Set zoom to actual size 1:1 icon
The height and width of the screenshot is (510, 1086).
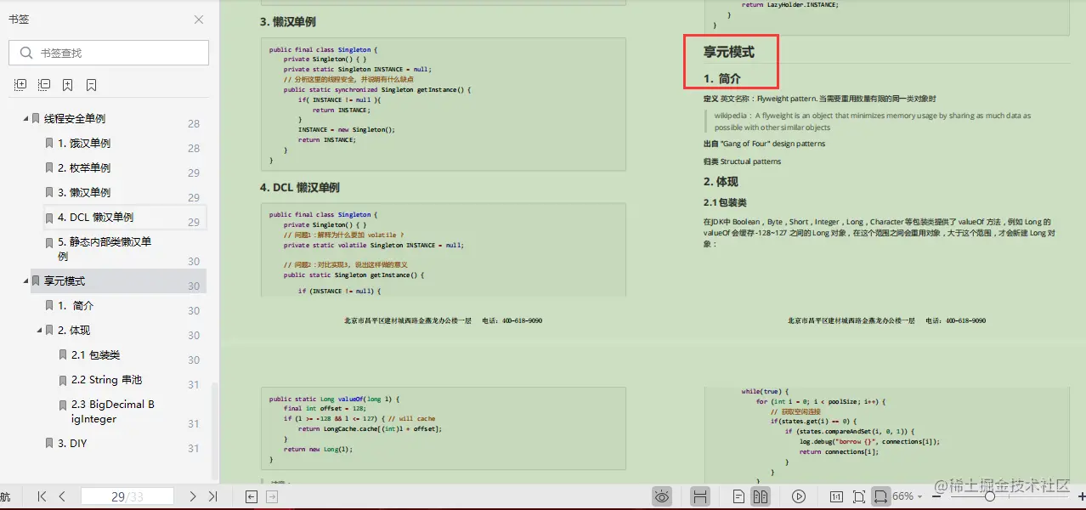836,496
